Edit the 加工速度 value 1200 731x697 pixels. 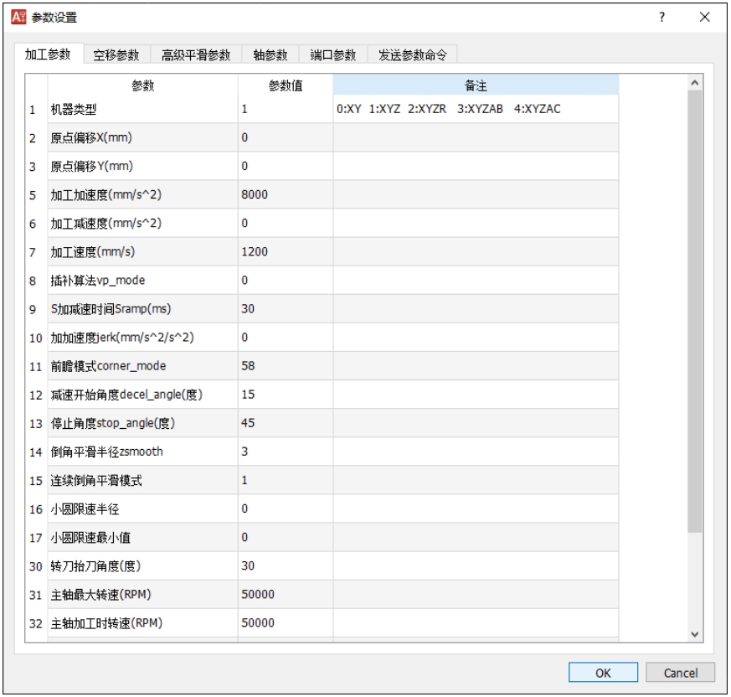pyautogui.click(x=286, y=252)
